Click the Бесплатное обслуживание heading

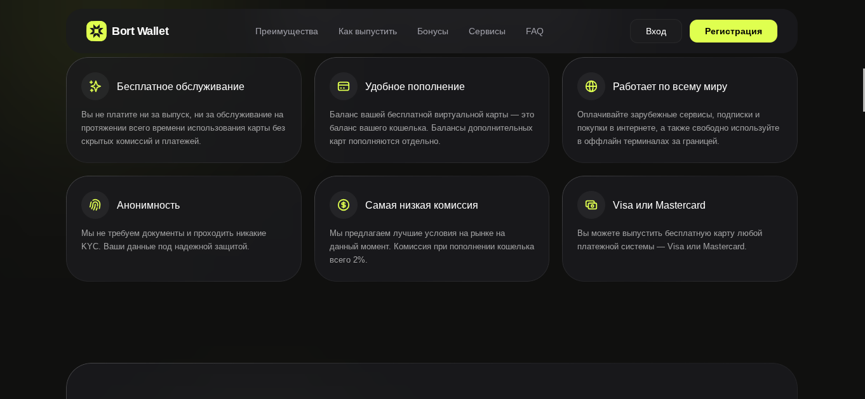coord(180,86)
